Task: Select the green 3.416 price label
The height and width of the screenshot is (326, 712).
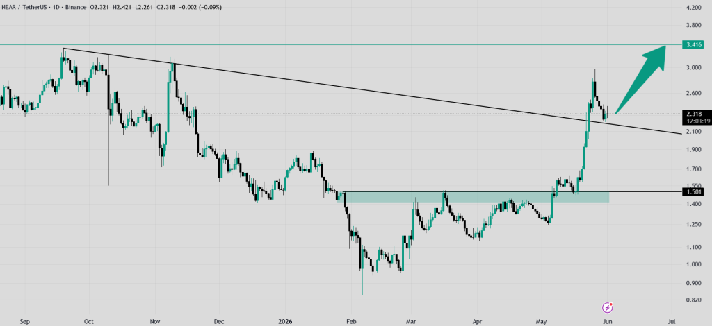Action: [694, 44]
